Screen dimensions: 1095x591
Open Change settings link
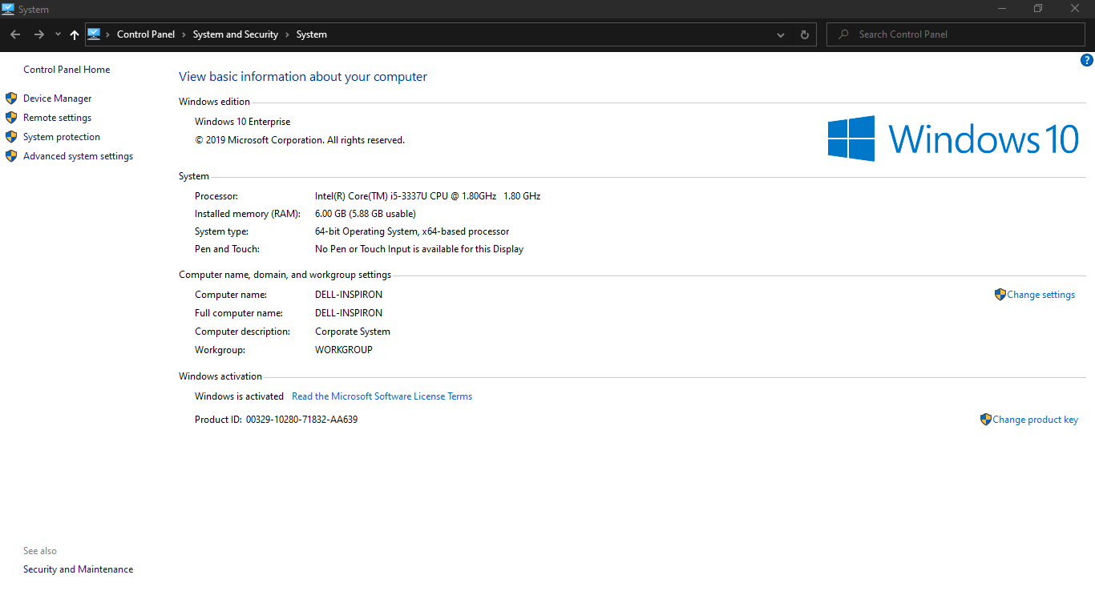coord(1041,295)
